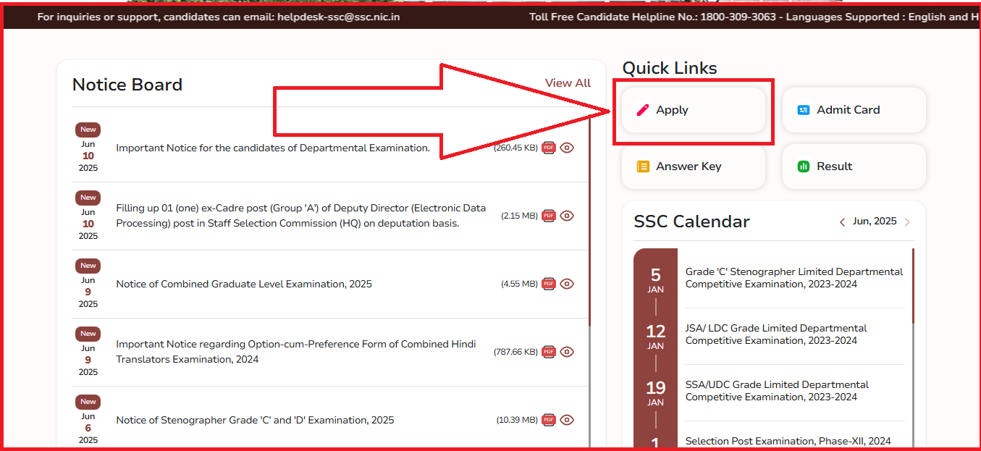Click Jun, 2025 calendar month label

coord(875,222)
